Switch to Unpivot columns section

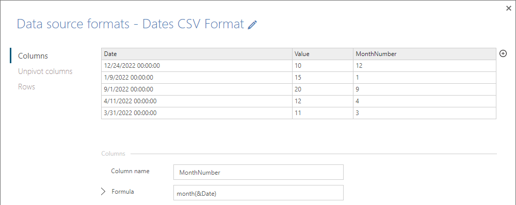click(x=45, y=71)
